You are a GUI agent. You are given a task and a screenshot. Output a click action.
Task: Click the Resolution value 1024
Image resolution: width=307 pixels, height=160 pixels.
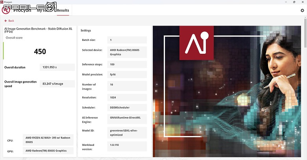(x=127, y=97)
